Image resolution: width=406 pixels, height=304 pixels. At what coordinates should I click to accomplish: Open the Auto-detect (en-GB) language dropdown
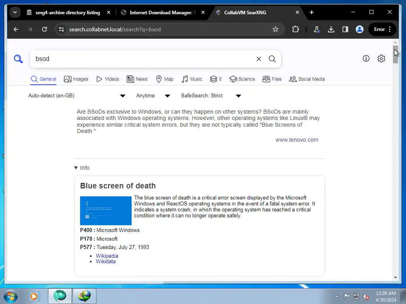[77, 96]
